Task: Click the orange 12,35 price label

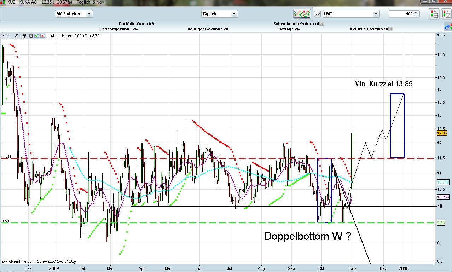Action: point(442,133)
